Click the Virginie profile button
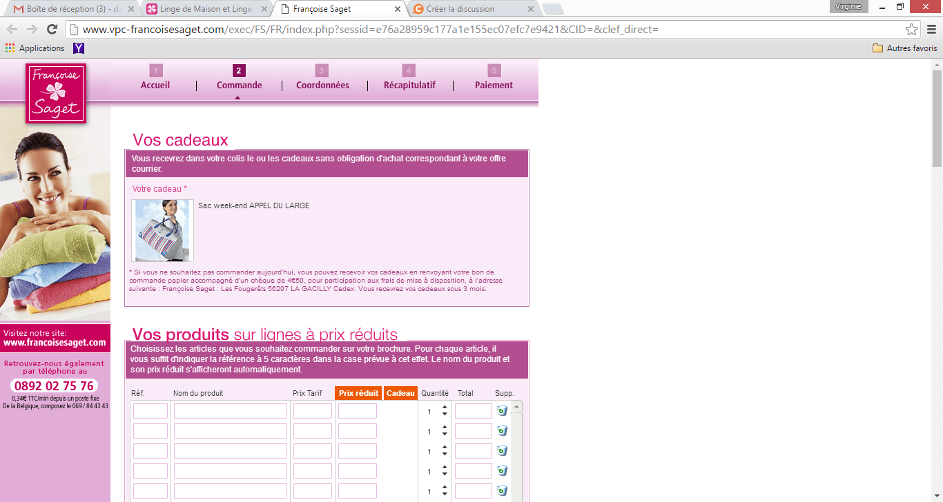 pos(848,6)
